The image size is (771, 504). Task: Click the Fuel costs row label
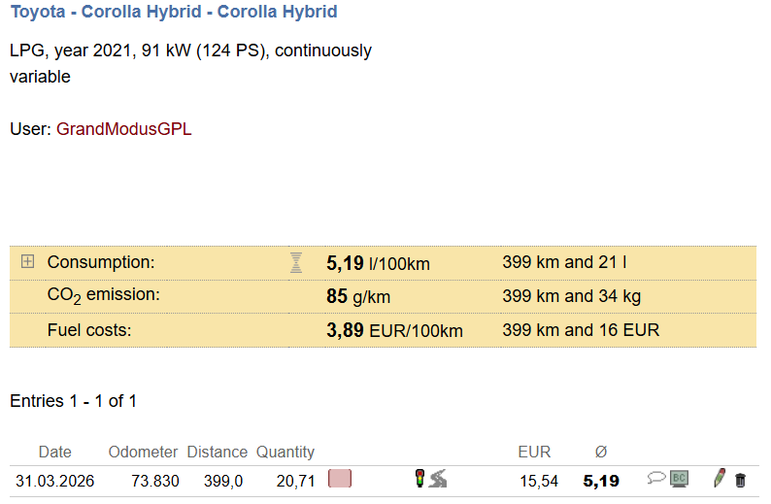88,330
